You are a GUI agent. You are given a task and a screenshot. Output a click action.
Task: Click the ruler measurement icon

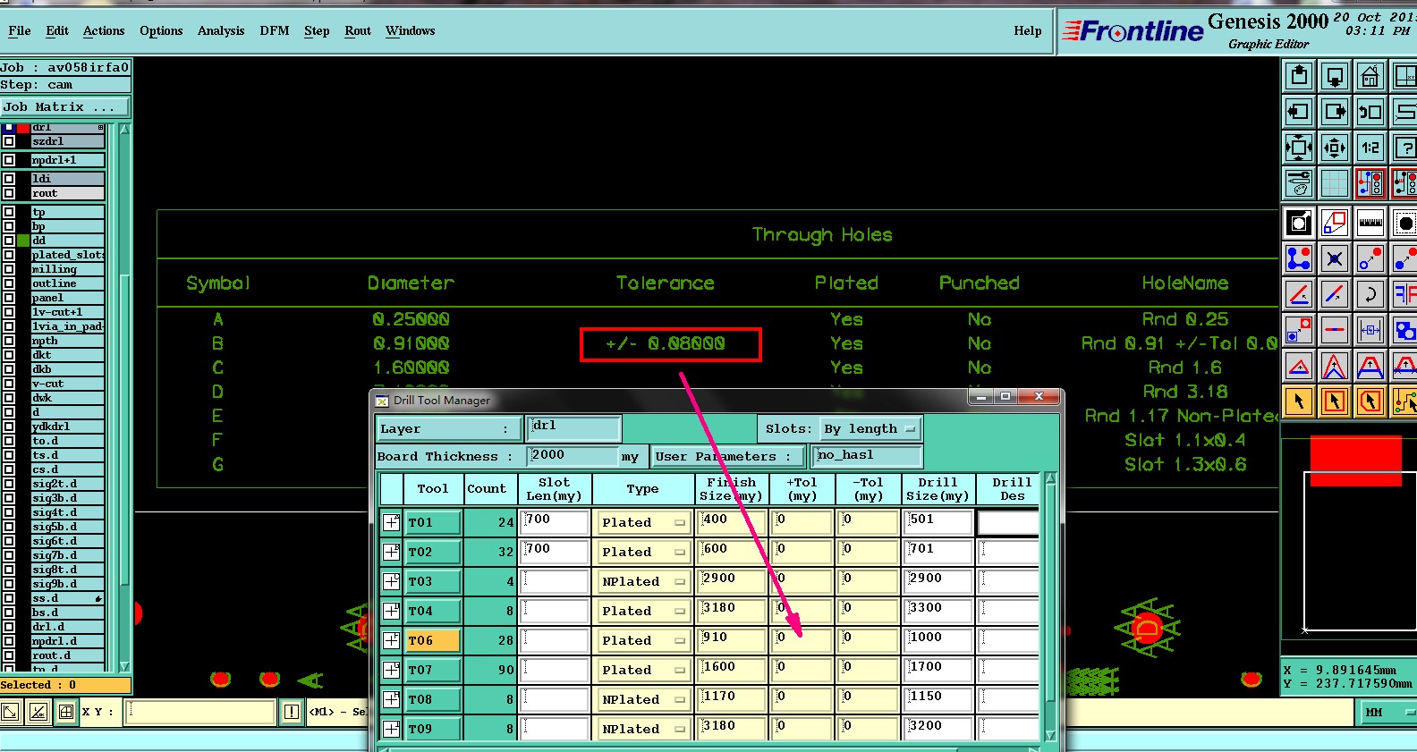point(1370,222)
